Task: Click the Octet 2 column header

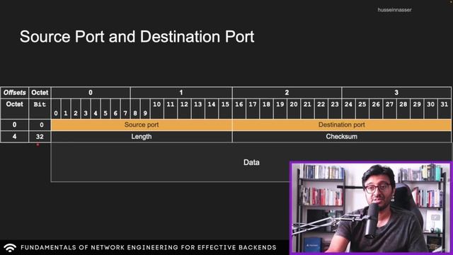Action: coord(287,93)
